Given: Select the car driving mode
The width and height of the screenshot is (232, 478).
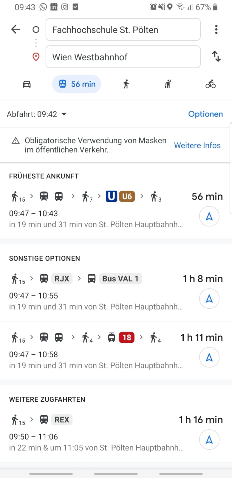Looking at the screenshot, I should [x=27, y=84].
